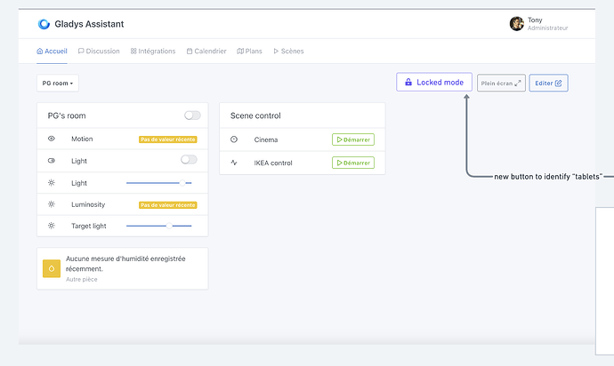
Task: Start the Cinema scene with Démarrer
Action: click(353, 139)
